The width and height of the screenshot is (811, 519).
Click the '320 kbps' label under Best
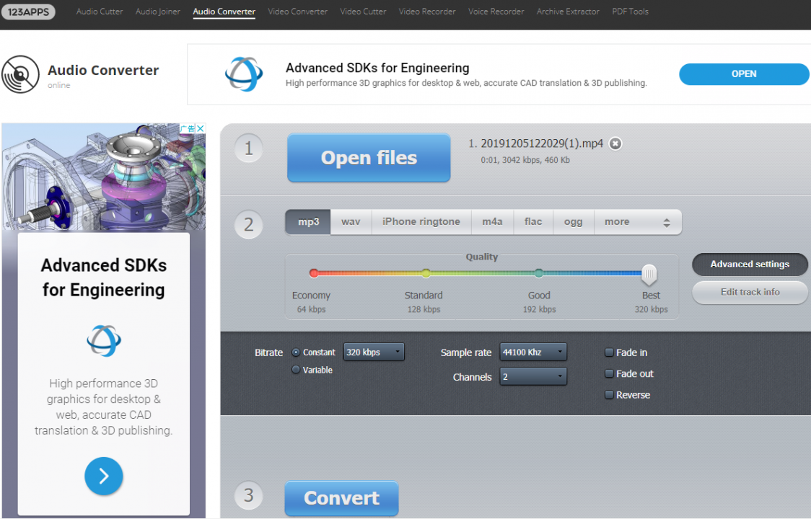[651, 310]
